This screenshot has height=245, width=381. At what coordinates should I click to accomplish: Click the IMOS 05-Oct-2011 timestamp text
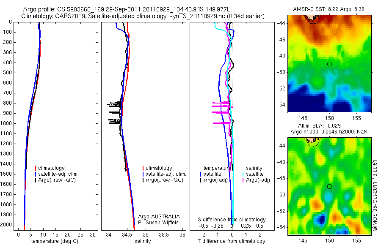375,195
